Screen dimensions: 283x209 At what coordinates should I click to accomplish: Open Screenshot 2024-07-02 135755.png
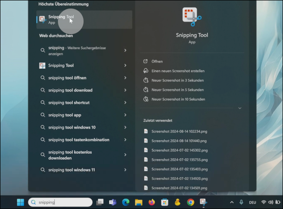(180, 160)
